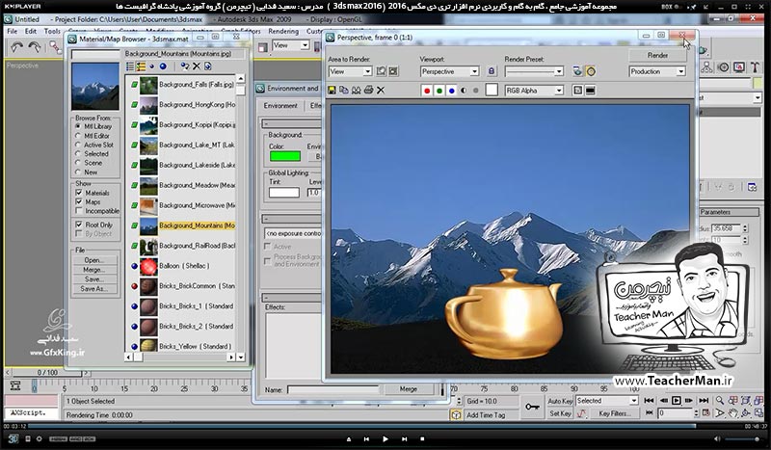
Task: Click Update Scene Materials from Library icon
Action: pos(185,66)
